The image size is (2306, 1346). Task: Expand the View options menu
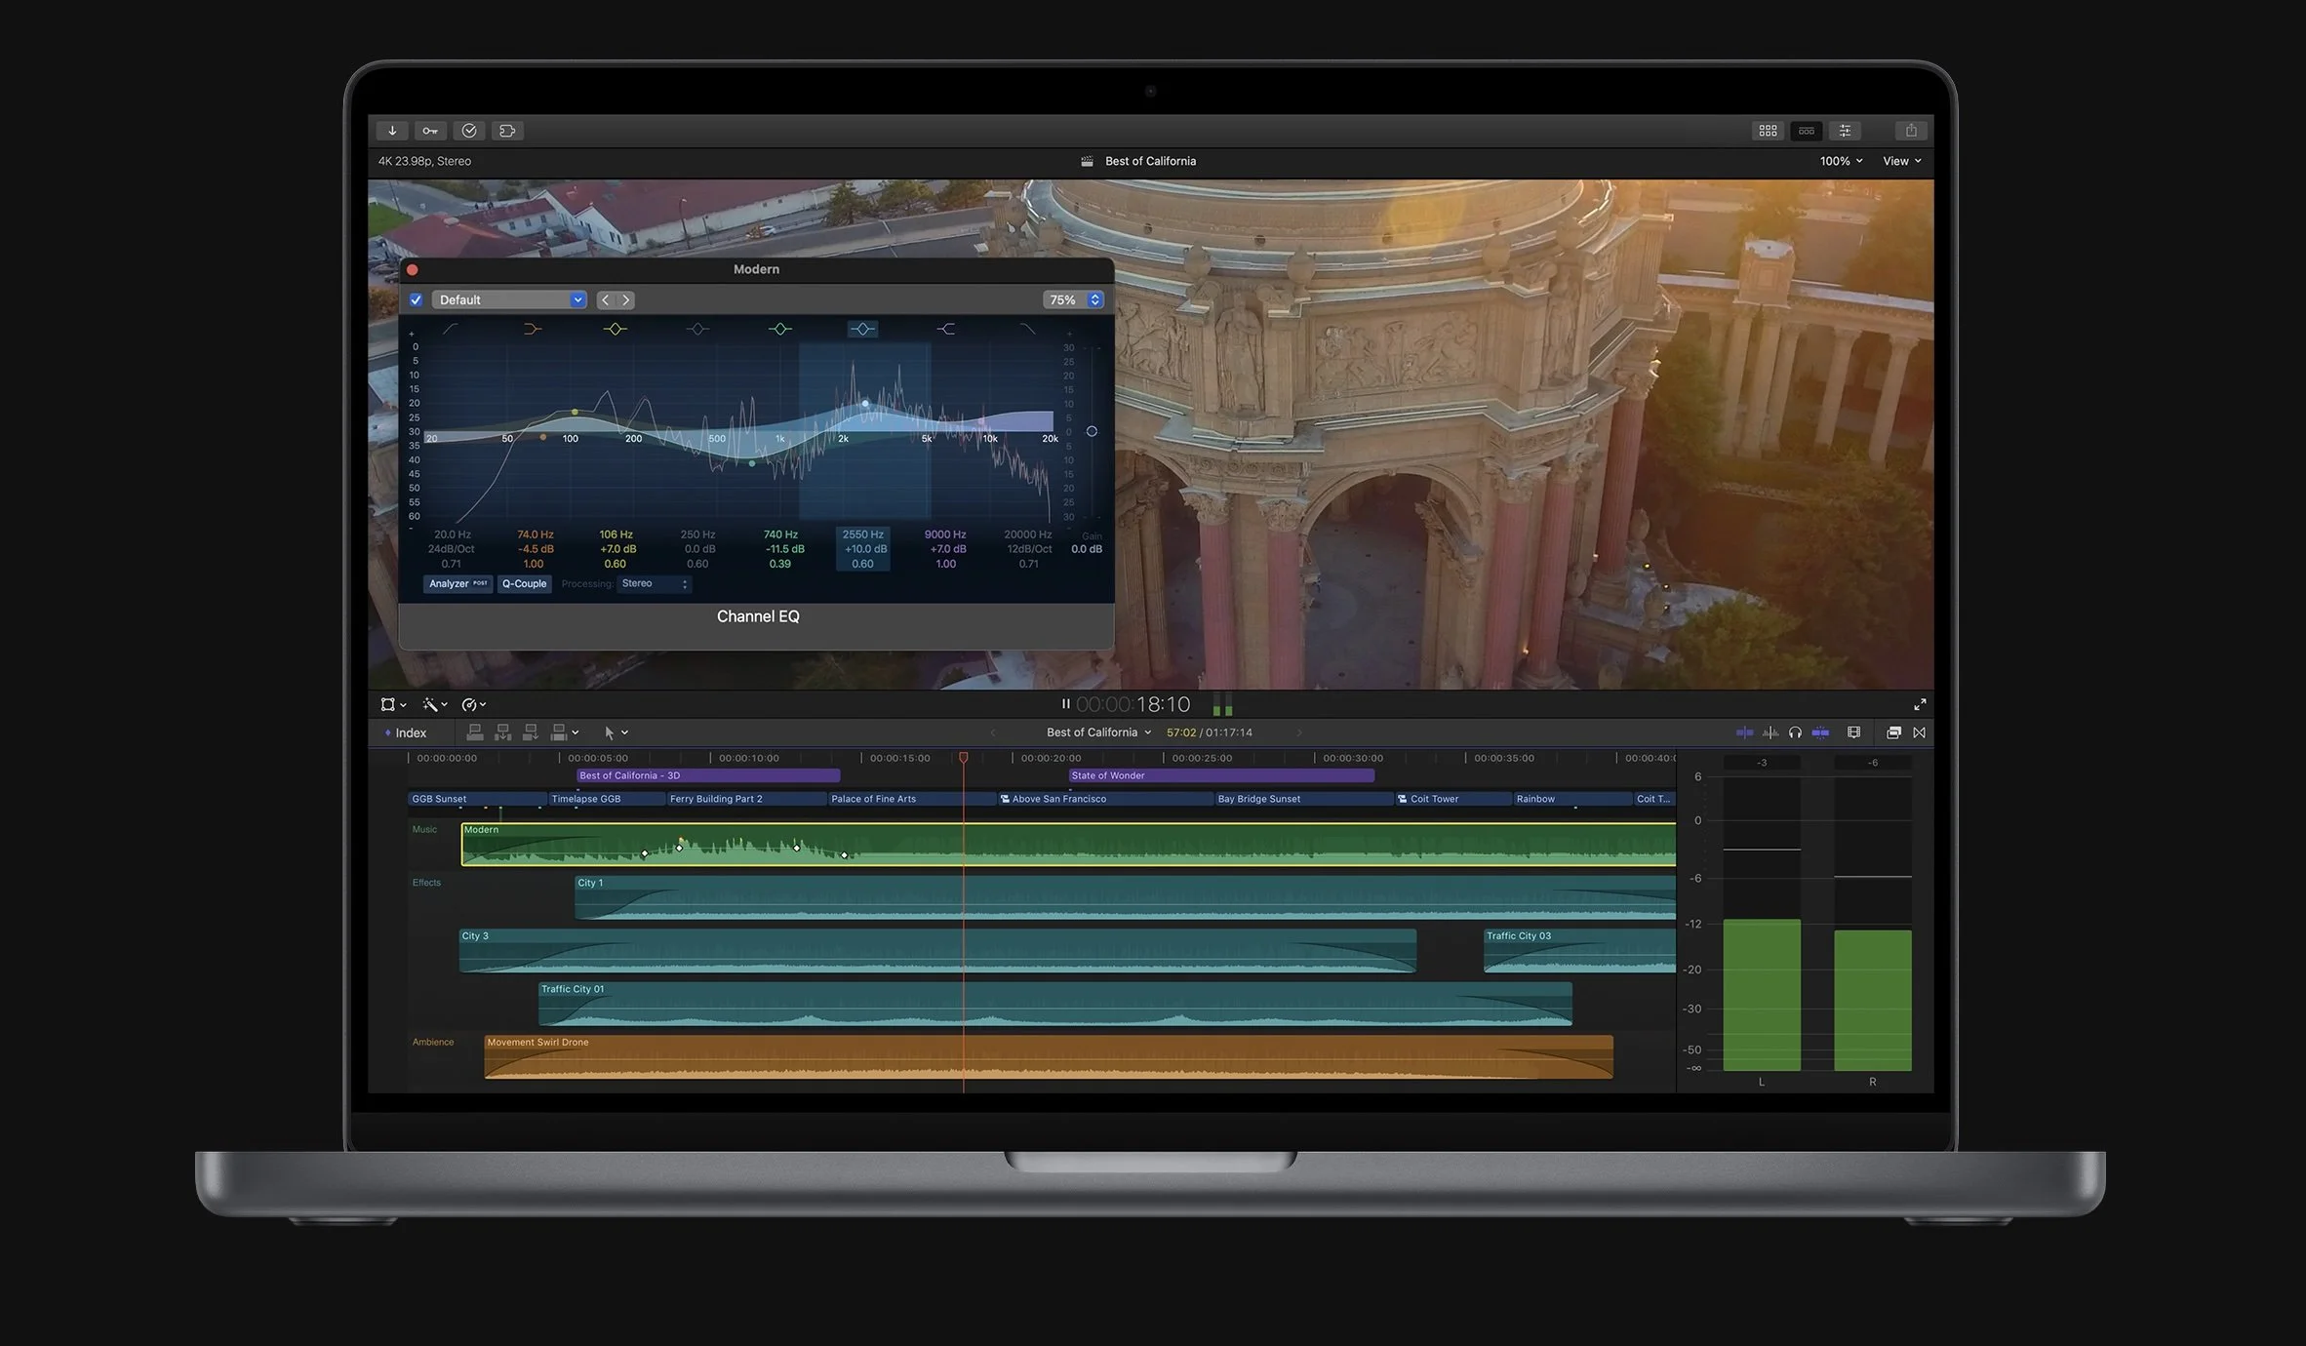pyautogui.click(x=1901, y=161)
